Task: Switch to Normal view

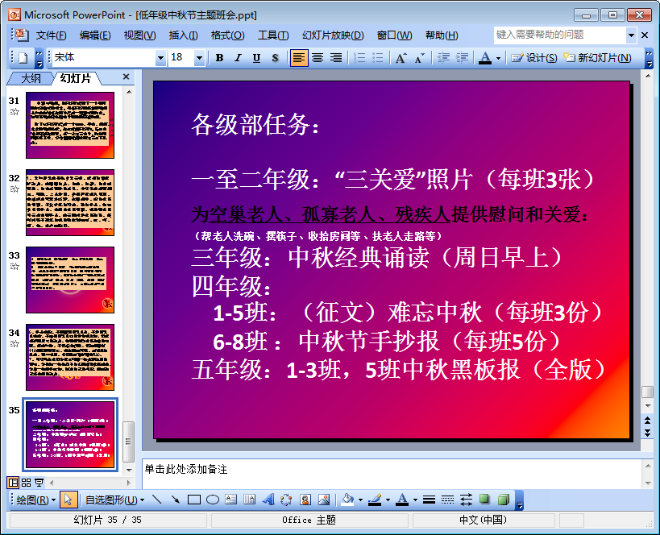Action: [14, 483]
